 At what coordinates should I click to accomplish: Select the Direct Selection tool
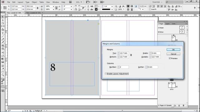click(x=3, y=20)
